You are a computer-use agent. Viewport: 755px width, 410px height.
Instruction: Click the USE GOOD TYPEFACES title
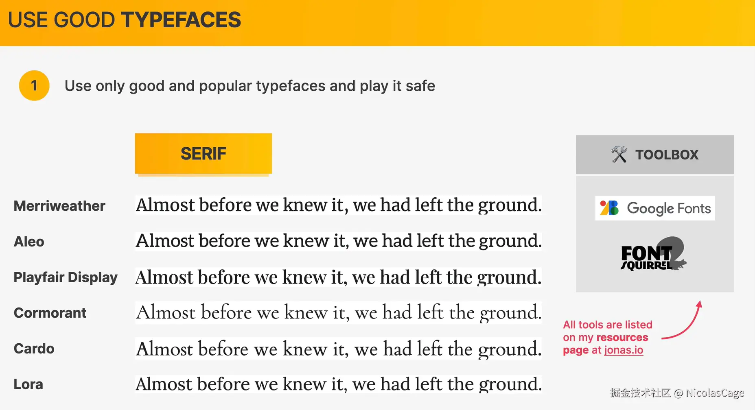coord(125,20)
